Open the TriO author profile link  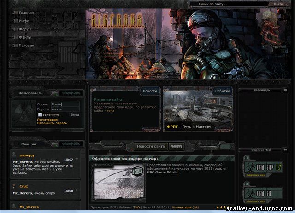(x=136, y=207)
